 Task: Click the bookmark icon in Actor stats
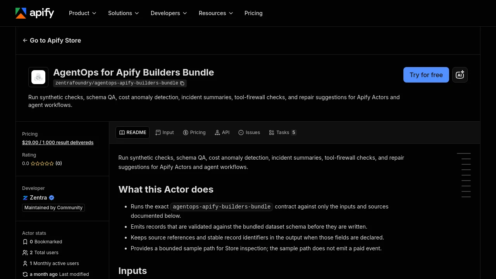click(x=25, y=242)
